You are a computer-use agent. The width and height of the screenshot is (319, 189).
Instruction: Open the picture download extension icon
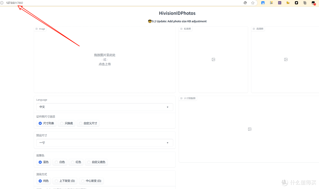click(x=271, y=3)
